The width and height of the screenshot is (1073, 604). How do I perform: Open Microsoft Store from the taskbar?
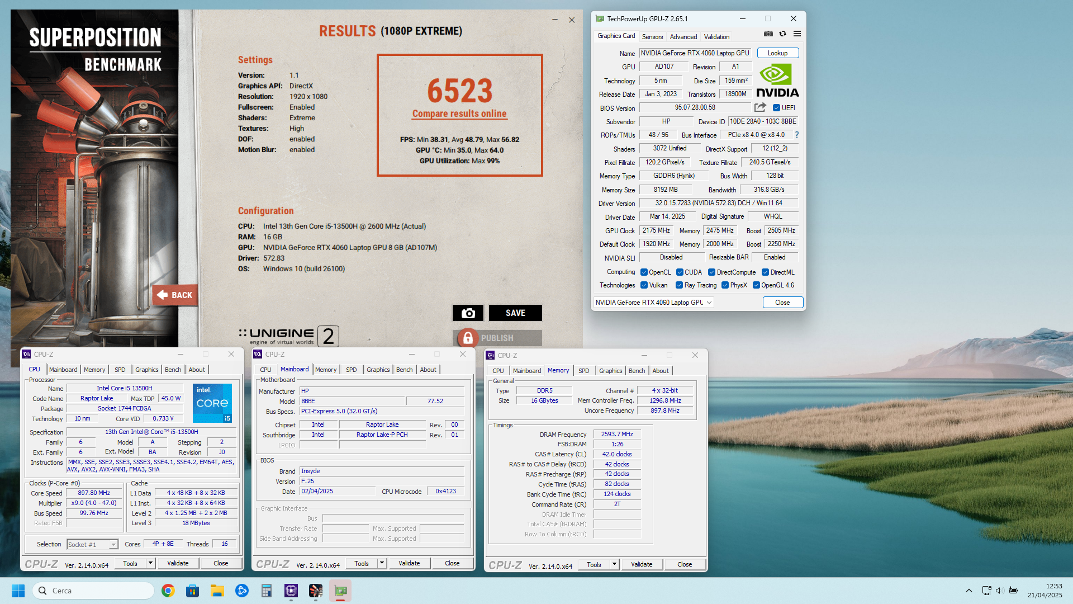tap(192, 591)
